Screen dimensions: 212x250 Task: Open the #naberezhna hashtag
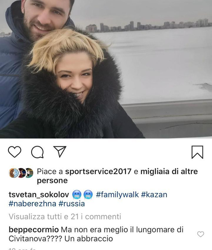click(33, 204)
